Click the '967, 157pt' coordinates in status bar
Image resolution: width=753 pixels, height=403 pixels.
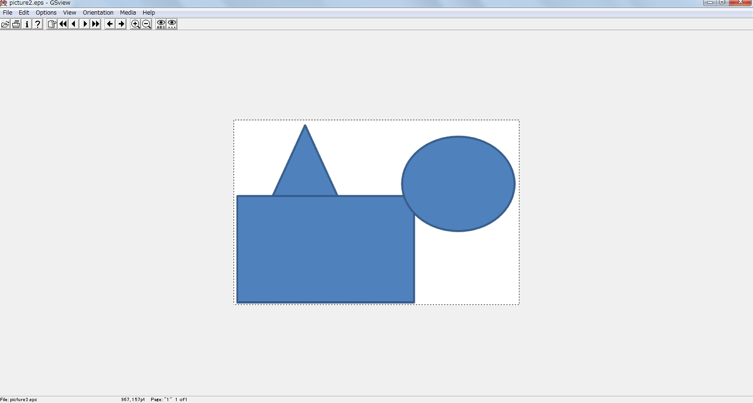pyautogui.click(x=133, y=400)
